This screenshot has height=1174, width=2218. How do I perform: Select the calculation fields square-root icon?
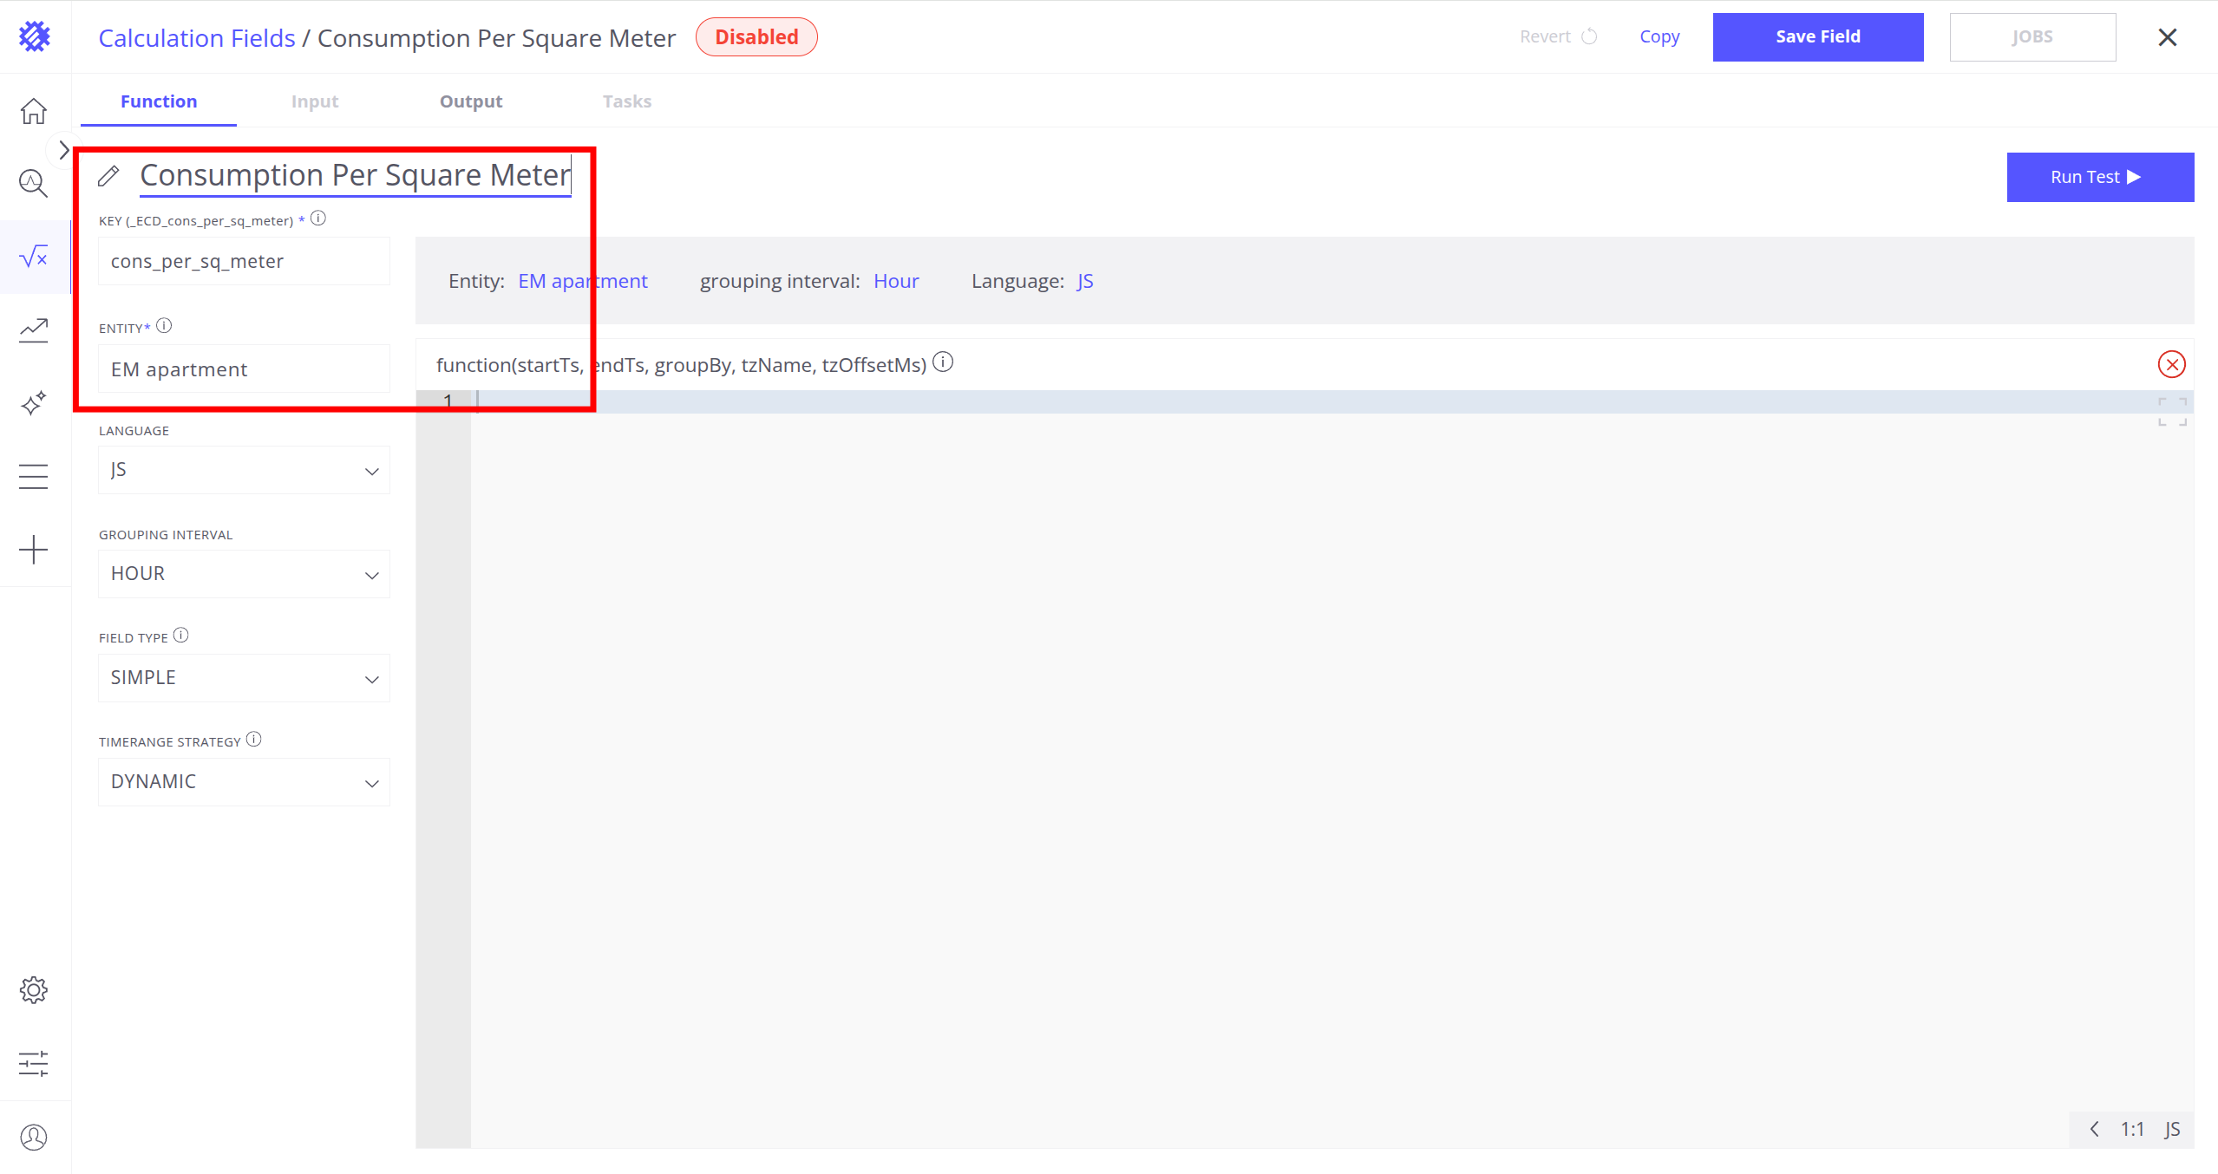(x=34, y=257)
